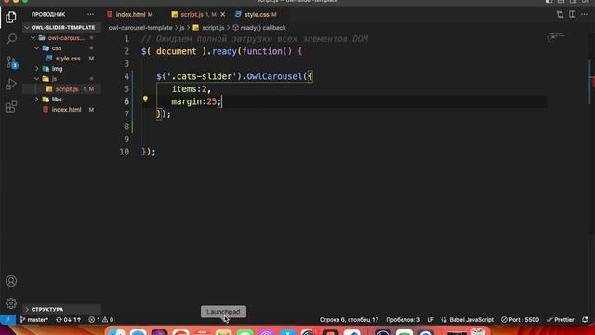Screen dimensions: 595x335
Task: Click the Launchpad icon in the Dock
Action: (223, 331)
